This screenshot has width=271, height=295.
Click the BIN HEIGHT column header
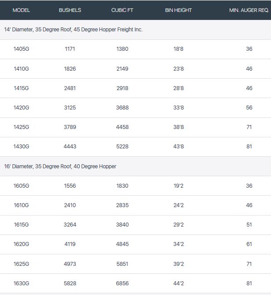pyautogui.click(x=178, y=10)
